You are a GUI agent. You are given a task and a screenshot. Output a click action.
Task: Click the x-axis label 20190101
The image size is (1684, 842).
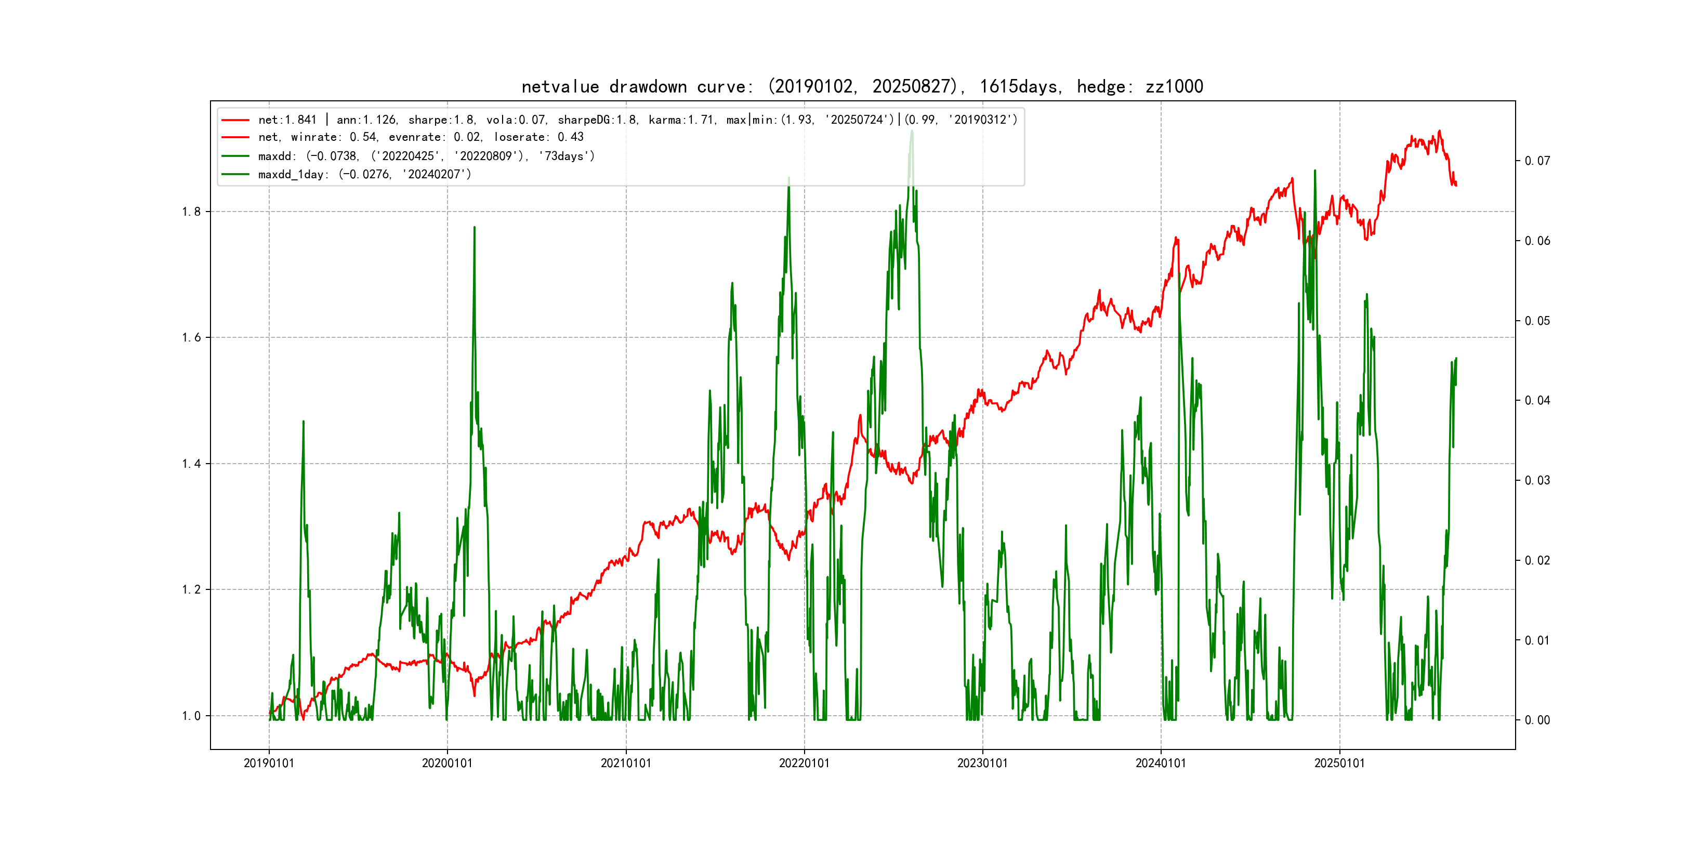269,763
